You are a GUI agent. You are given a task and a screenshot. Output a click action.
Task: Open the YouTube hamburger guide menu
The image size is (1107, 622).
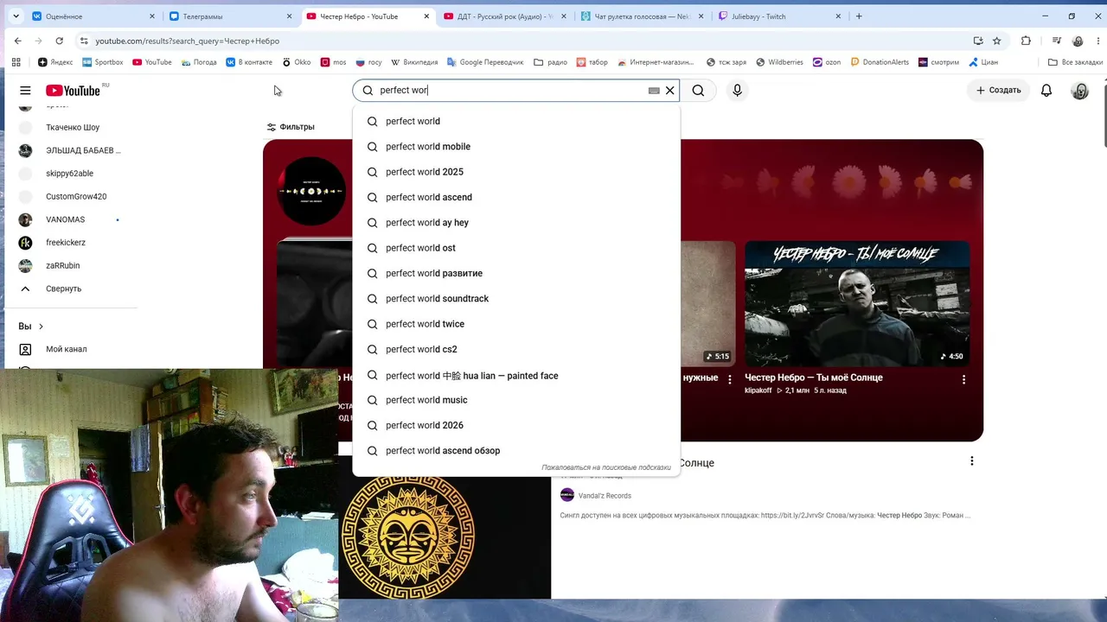25,91
